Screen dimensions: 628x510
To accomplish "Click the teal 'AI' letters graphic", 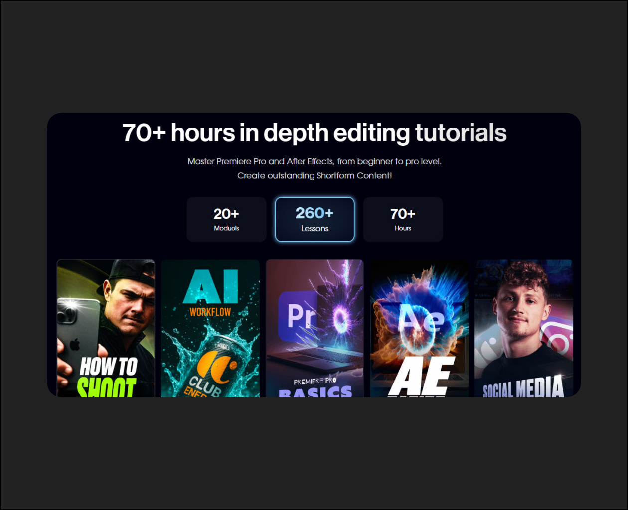I will (210, 287).
